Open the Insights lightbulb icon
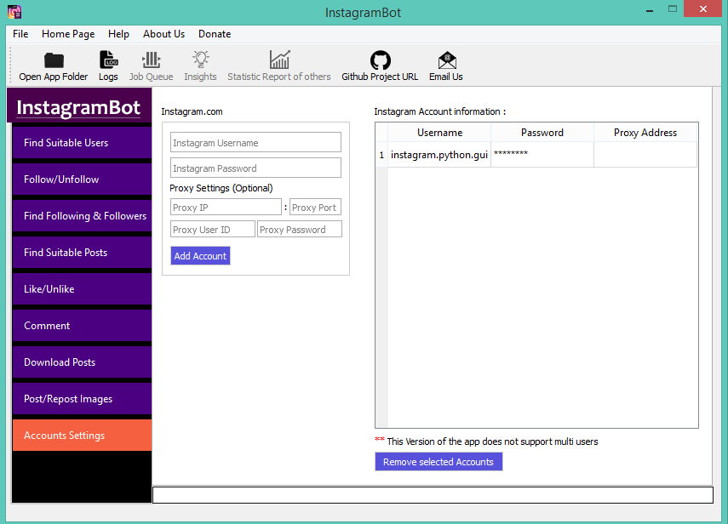The width and height of the screenshot is (728, 524). pos(200,60)
